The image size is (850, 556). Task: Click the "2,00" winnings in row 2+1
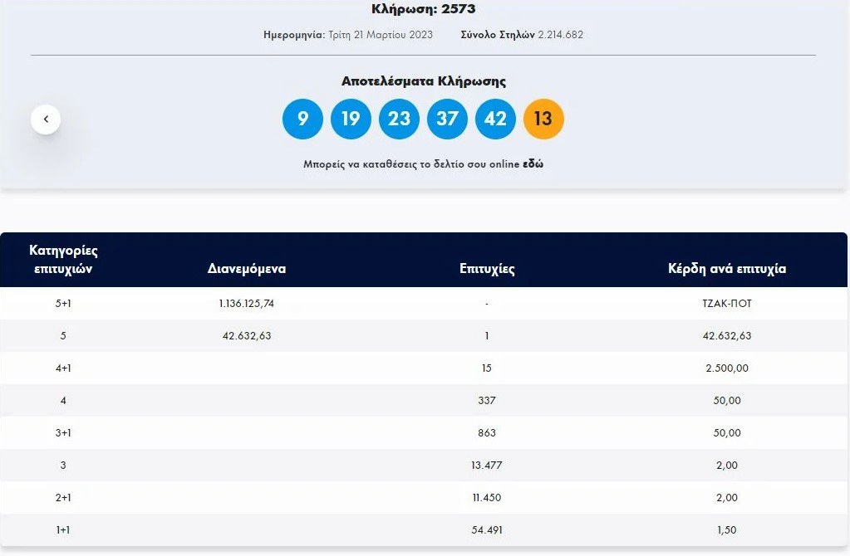pos(727,498)
